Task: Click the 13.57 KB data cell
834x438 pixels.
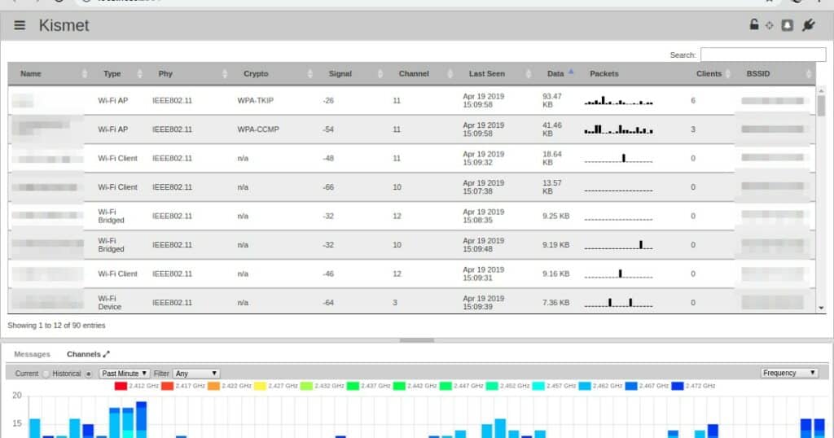Action: [551, 186]
